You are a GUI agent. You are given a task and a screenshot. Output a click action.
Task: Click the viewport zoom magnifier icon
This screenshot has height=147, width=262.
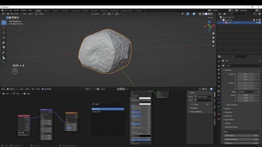click(x=213, y=33)
